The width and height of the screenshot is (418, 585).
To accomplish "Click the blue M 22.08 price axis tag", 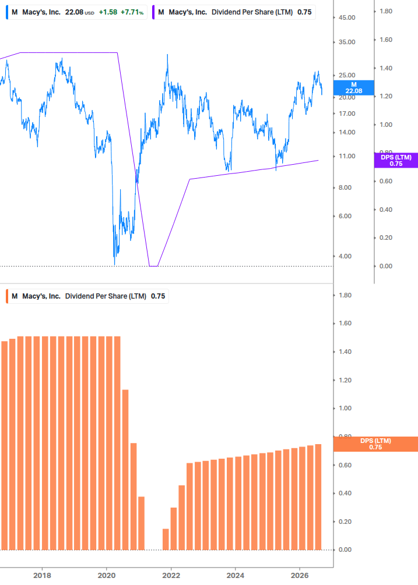I will pos(353,88).
